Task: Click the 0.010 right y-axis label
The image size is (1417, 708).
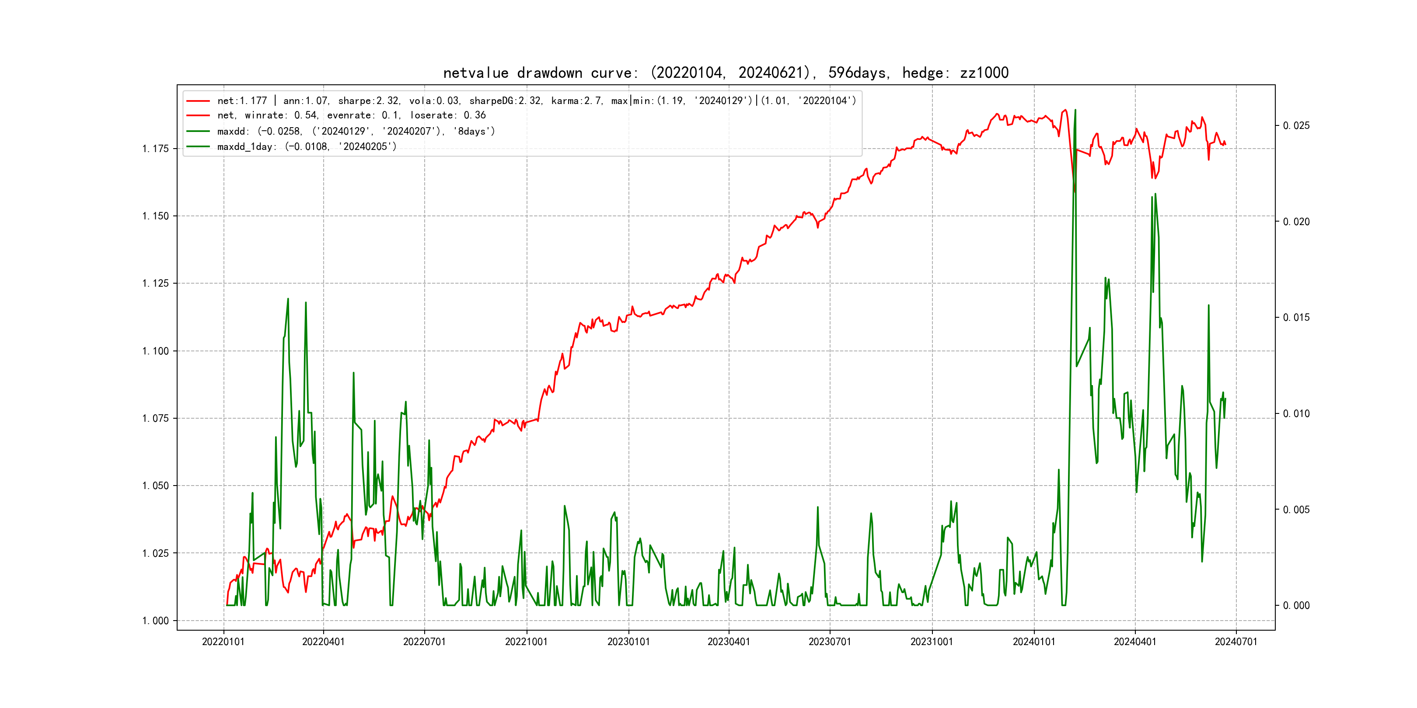Action: coord(1296,414)
